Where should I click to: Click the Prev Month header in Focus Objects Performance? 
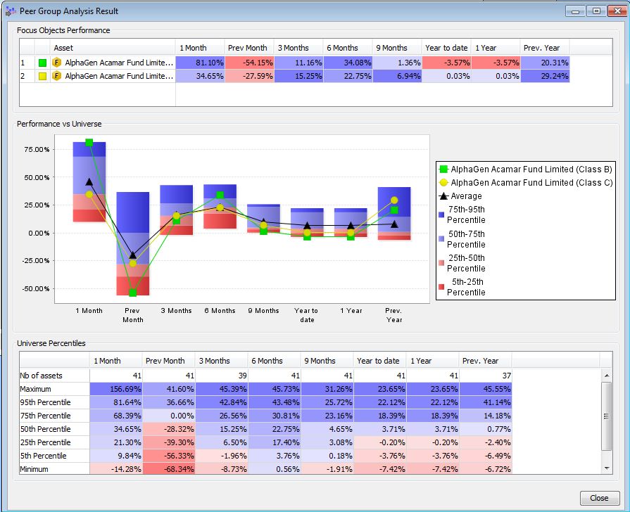[249, 48]
